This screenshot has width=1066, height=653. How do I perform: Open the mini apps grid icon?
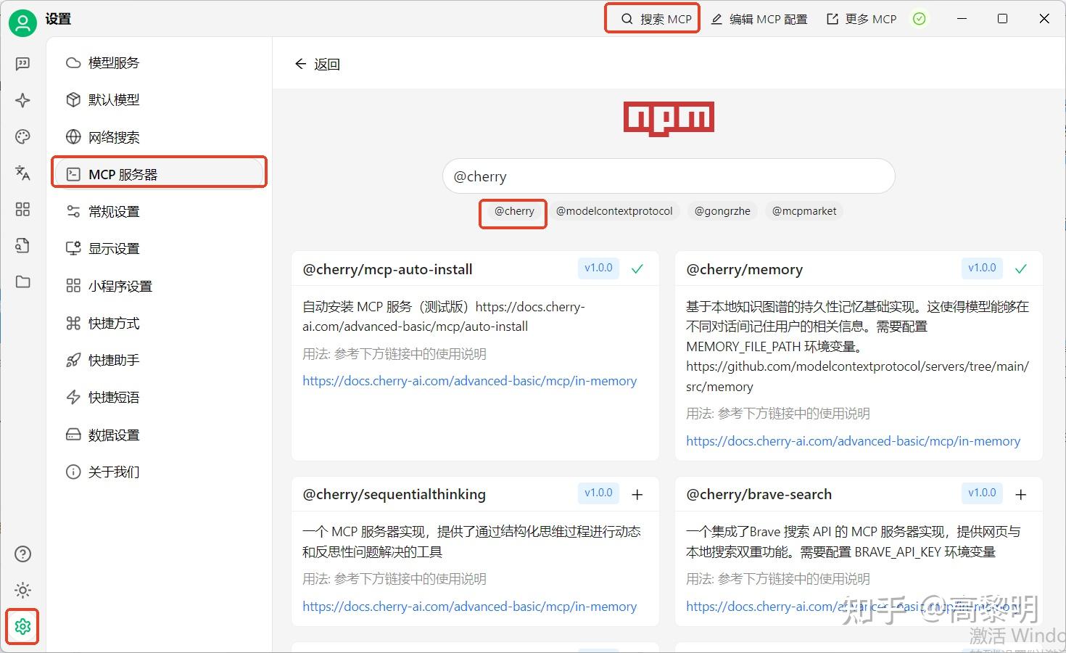point(22,209)
